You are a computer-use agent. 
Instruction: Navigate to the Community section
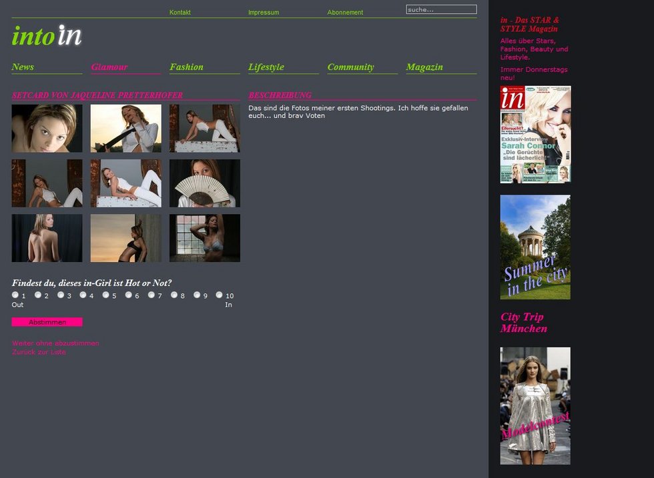350,67
